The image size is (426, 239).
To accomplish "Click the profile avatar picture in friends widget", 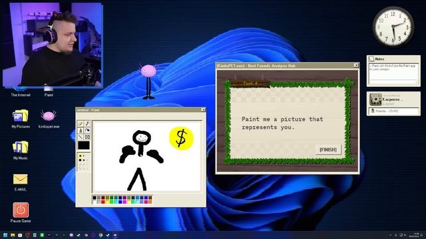I will [x=375, y=100].
